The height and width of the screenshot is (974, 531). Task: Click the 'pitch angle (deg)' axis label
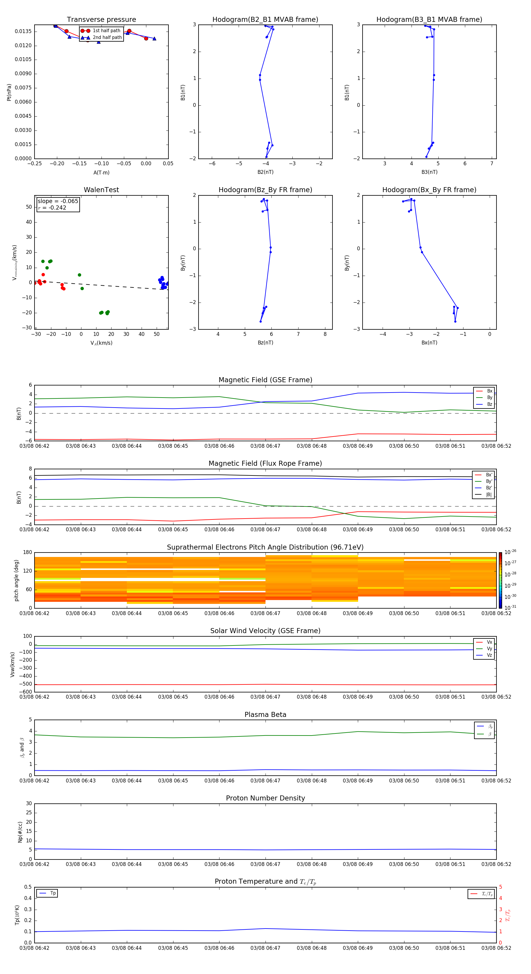point(16,580)
